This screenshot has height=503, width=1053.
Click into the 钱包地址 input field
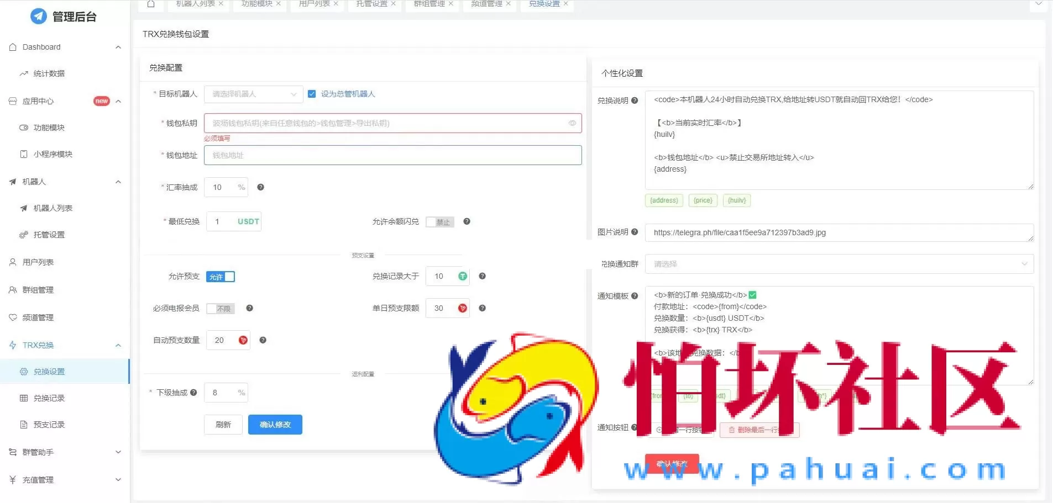point(392,155)
